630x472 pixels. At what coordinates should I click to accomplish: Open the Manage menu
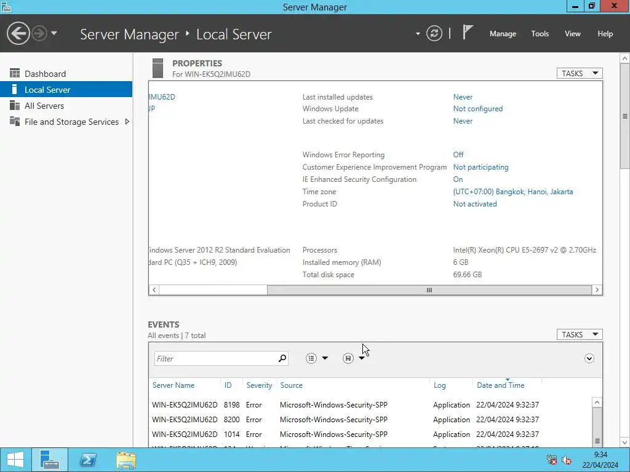click(x=503, y=34)
